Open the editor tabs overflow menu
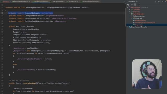The image size is (167, 94). pyautogui.click(x=125, y=2)
